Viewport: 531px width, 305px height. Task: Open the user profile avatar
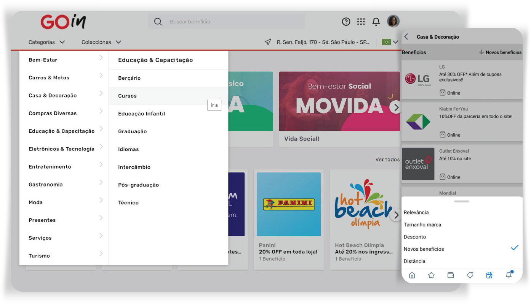[393, 21]
